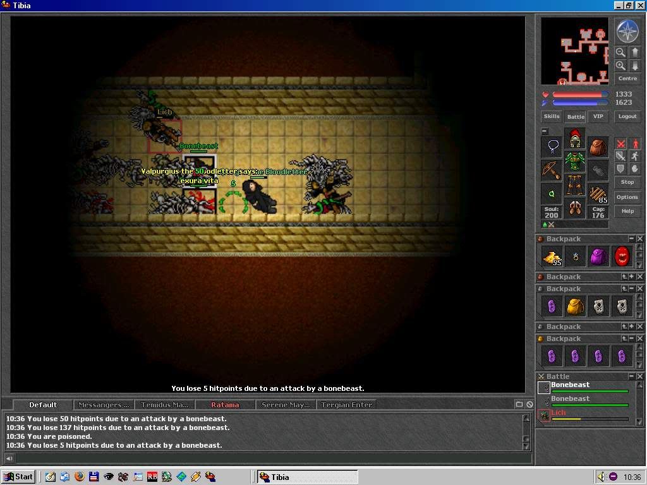Open the Options menu button
This screenshot has width=647, height=485.
(627, 197)
